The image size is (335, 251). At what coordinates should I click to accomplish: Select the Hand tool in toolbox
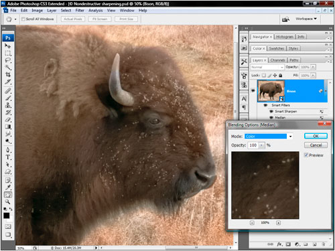click(8, 195)
